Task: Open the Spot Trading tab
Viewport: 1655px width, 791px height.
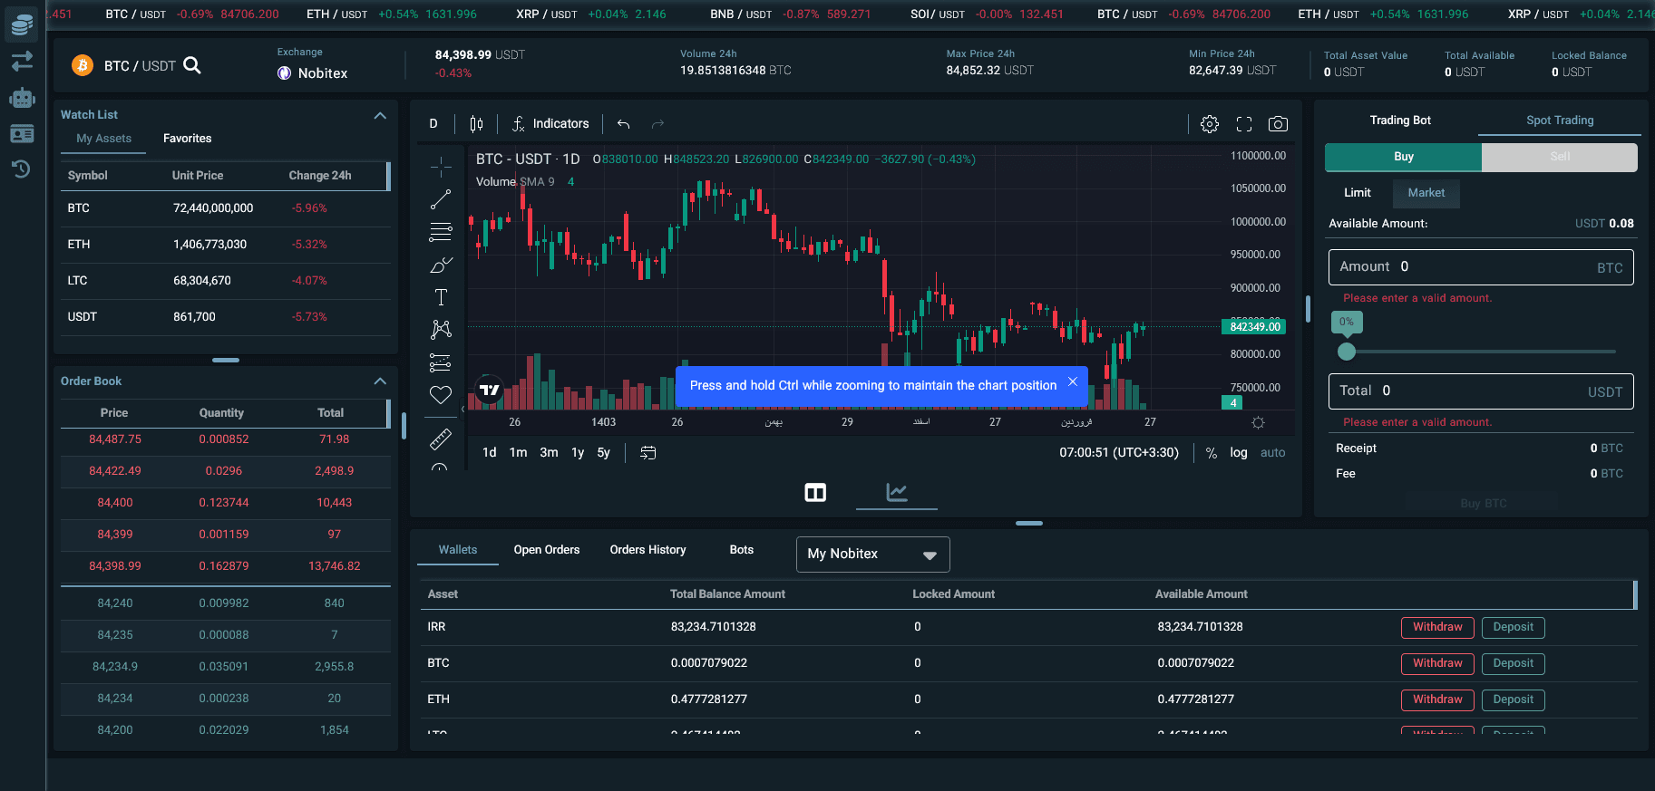Action: pos(1560,121)
